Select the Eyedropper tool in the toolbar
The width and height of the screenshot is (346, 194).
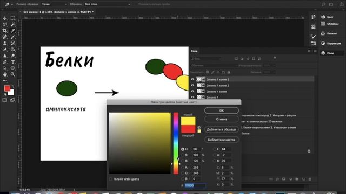(13, 31)
